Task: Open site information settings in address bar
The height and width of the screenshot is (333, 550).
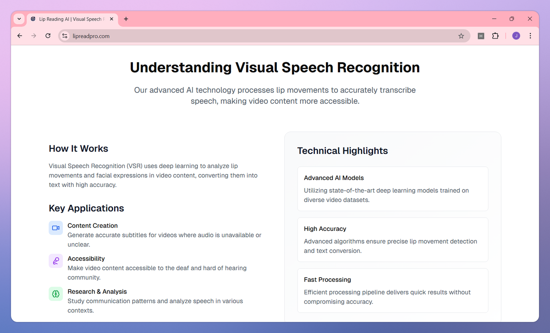Action: point(64,35)
